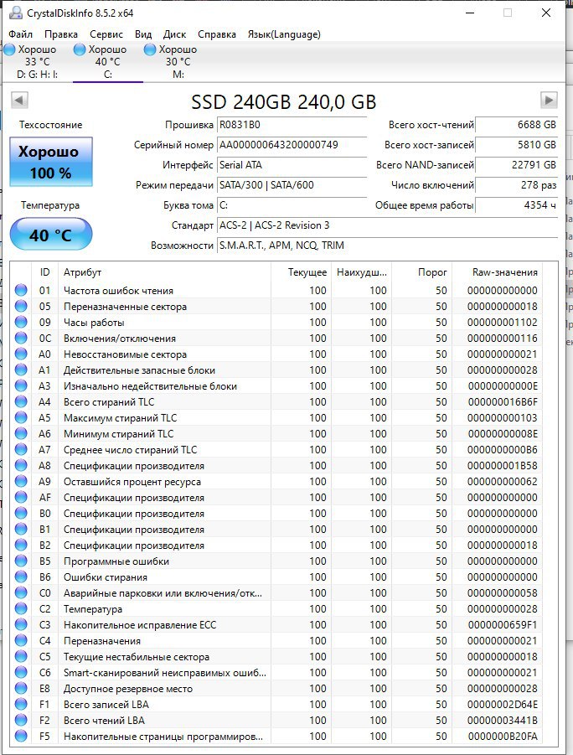Click status circle of row E8 резервное место
This screenshot has height=755, width=573.
[21, 688]
